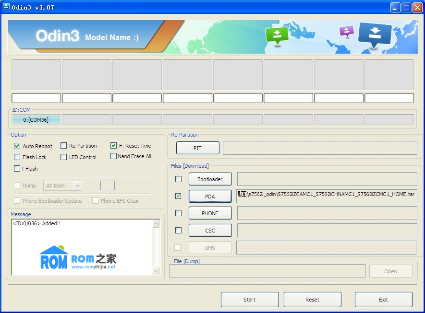Click the first progress bar under the device slots
Screen dimensions: 425x313
[36, 98]
